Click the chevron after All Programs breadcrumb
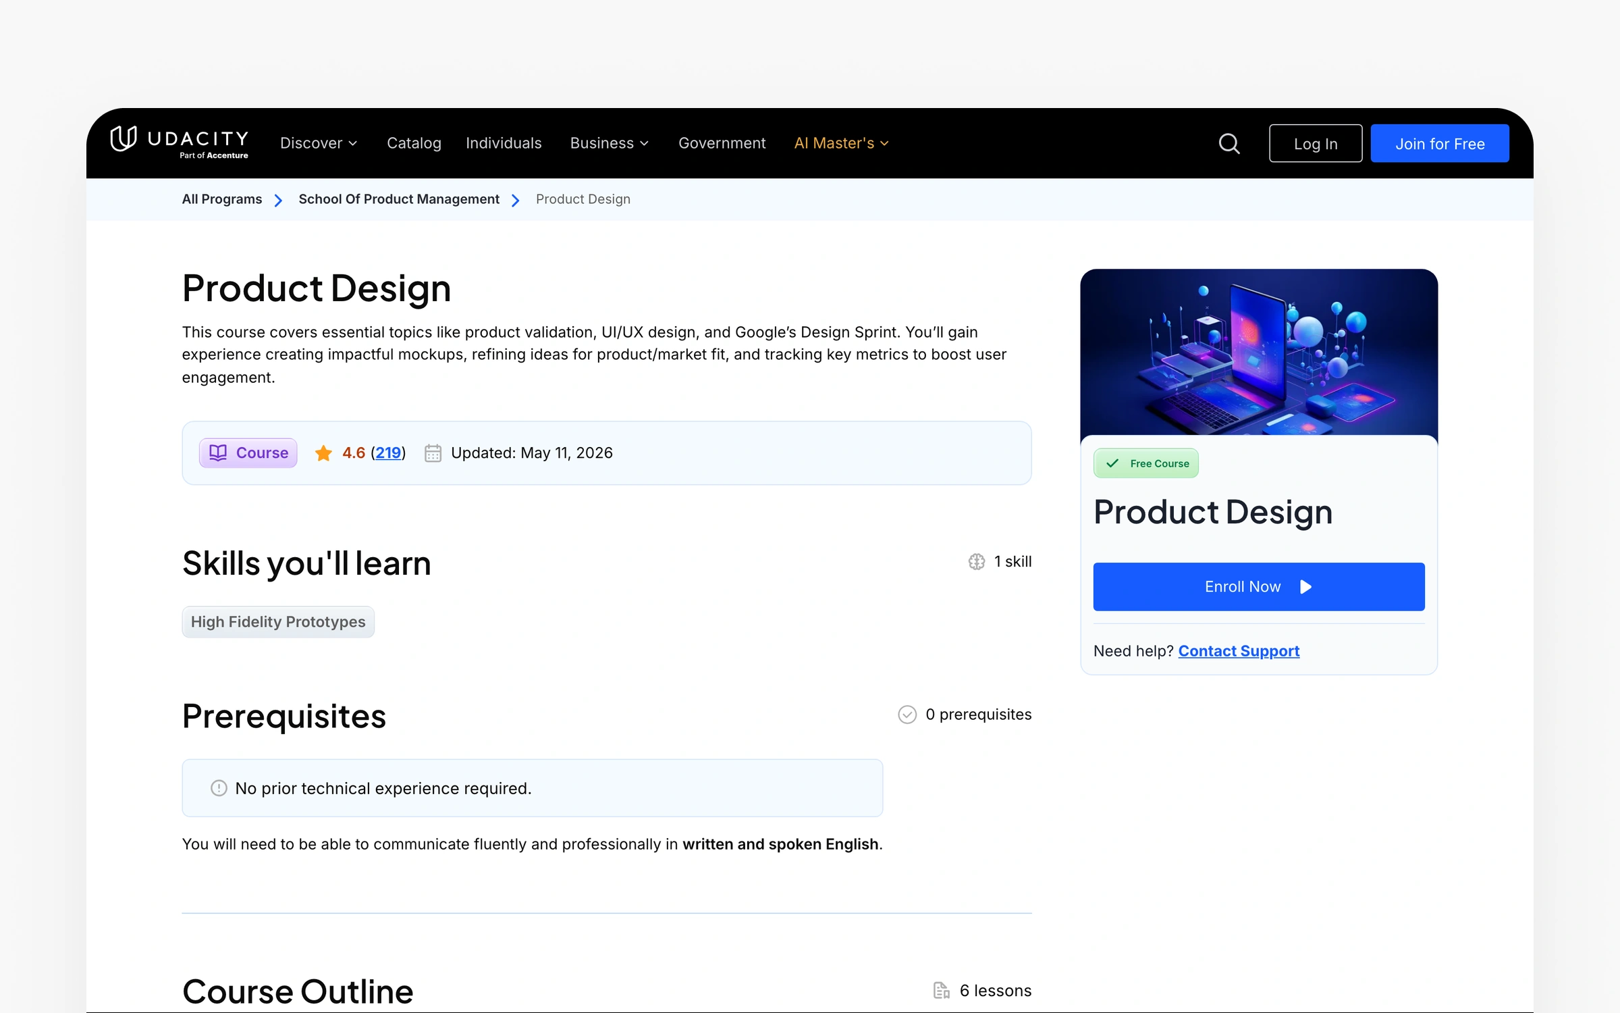 pyautogui.click(x=278, y=200)
